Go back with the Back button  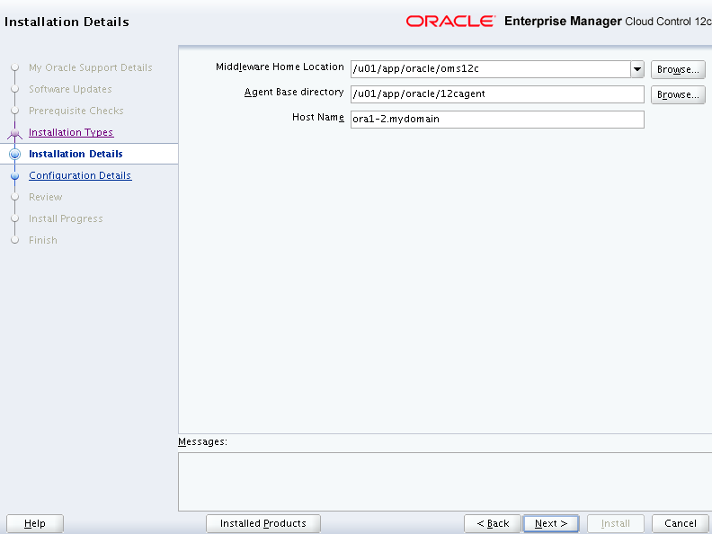point(493,523)
